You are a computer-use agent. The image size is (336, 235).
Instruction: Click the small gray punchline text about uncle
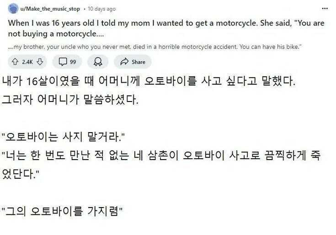pyautogui.click(x=155, y=47)
